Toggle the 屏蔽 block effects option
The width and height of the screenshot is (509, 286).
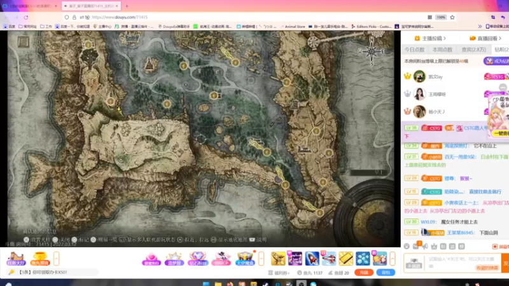tap(501, 247)
